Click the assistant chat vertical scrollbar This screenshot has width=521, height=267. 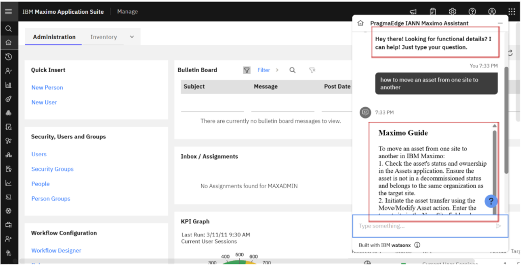pyautogui.click(x=506, y=120)
